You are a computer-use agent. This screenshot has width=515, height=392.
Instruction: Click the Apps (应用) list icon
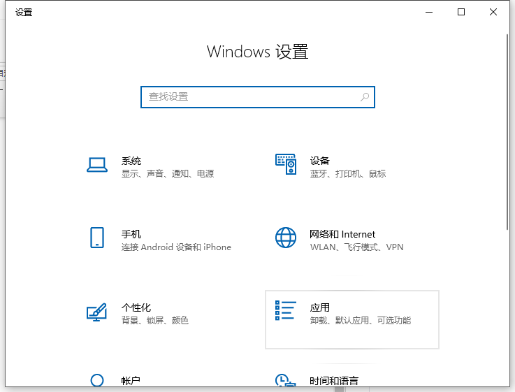pyautogui.click(x=286, y=311)
